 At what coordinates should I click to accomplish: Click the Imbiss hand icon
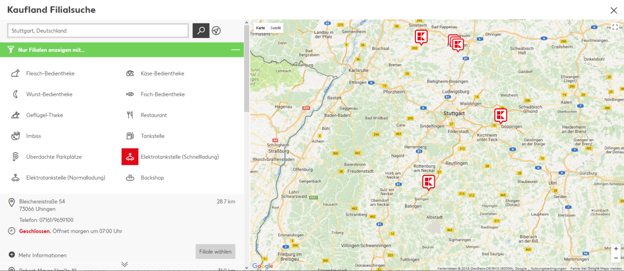pyautogui.click(x=16, y=136)
